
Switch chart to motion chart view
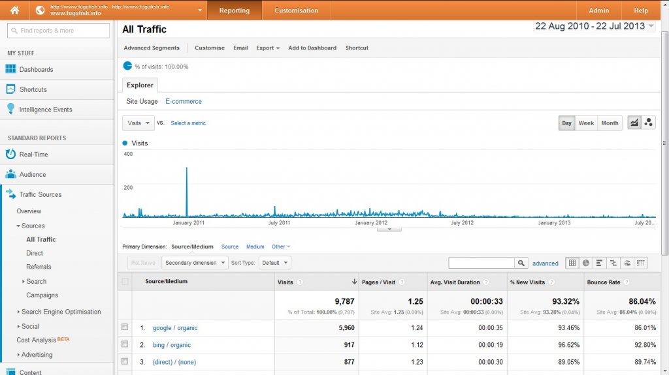(x=648, y=123)
